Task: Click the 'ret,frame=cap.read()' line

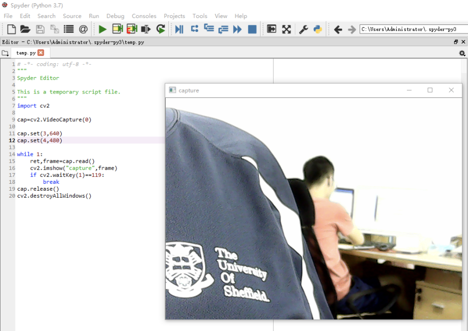Action: [62, 161]
